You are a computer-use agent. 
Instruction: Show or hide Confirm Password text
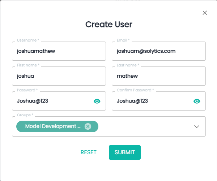(x=197, y=101)
